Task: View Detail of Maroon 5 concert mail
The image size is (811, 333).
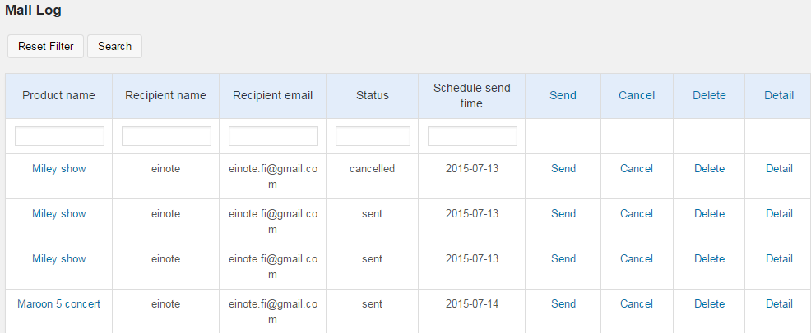Action: click(x=779, y=304)
